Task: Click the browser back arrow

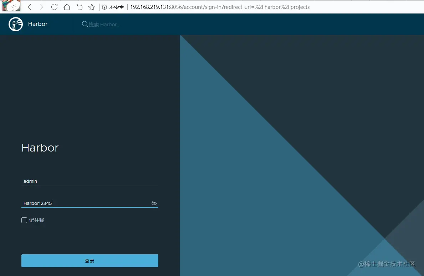Action: (x=30, y=7)
